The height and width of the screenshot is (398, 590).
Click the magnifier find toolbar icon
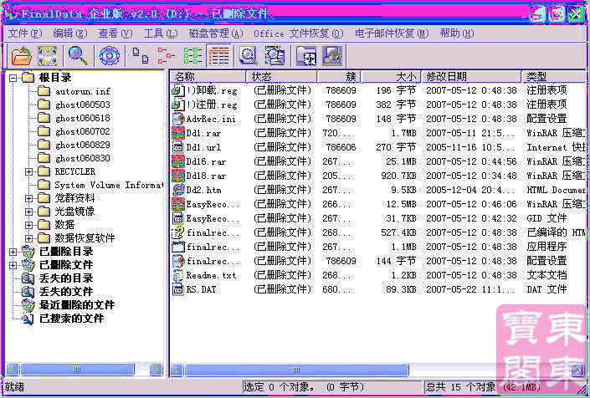(79, 56)
